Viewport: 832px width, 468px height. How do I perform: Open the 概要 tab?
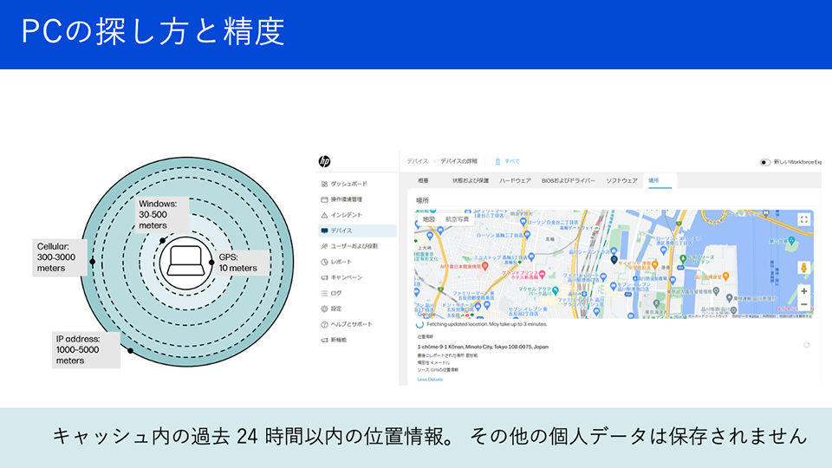(x=424, y=181)
